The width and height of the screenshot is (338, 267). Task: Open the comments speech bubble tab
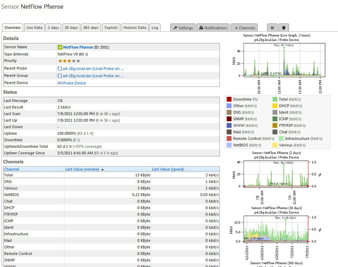272,28
